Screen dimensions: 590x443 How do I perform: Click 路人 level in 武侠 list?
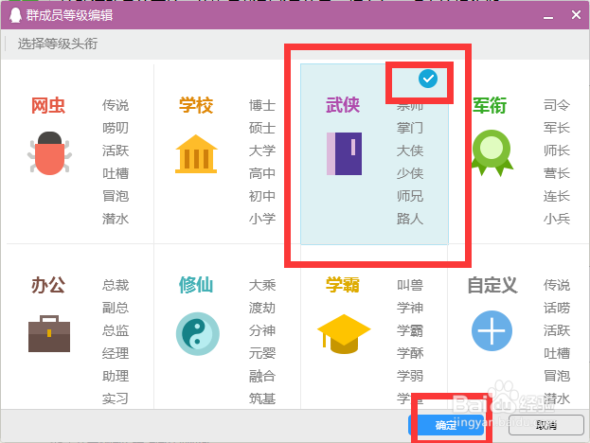[x=410, y=219]
